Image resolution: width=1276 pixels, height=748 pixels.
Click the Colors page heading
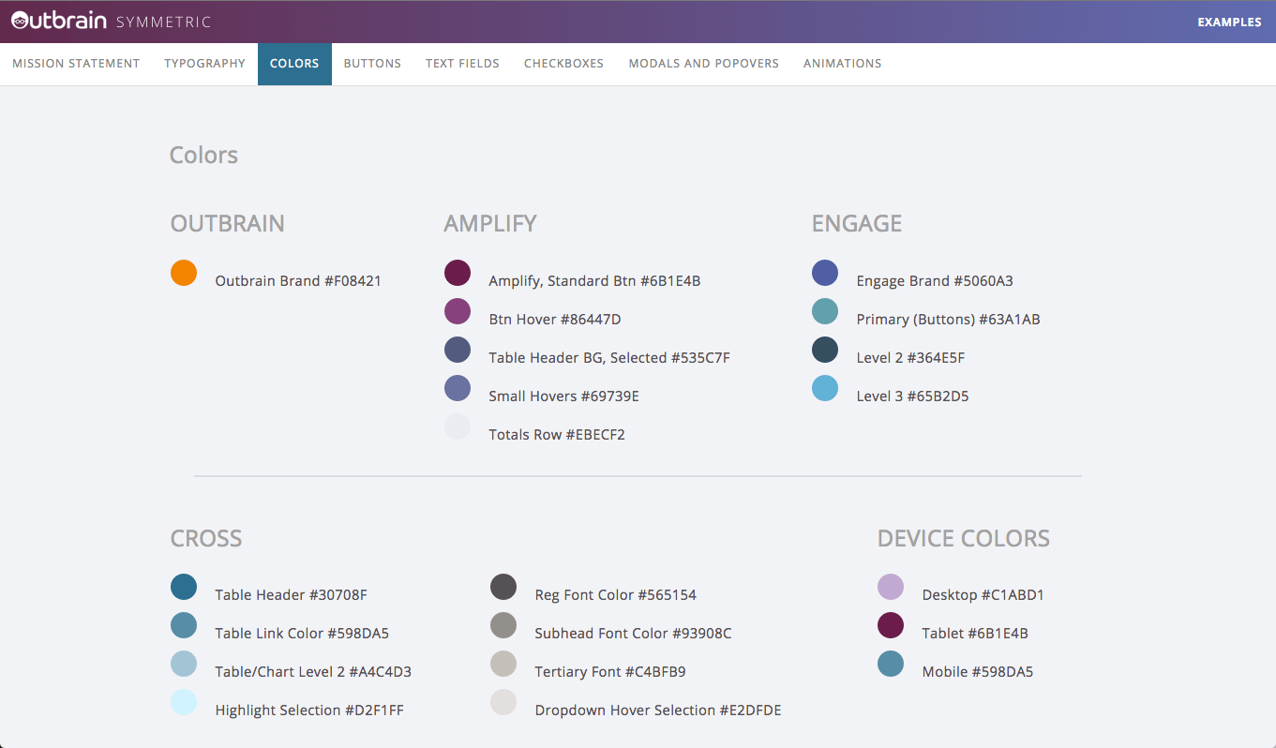(x=203, y=155)
